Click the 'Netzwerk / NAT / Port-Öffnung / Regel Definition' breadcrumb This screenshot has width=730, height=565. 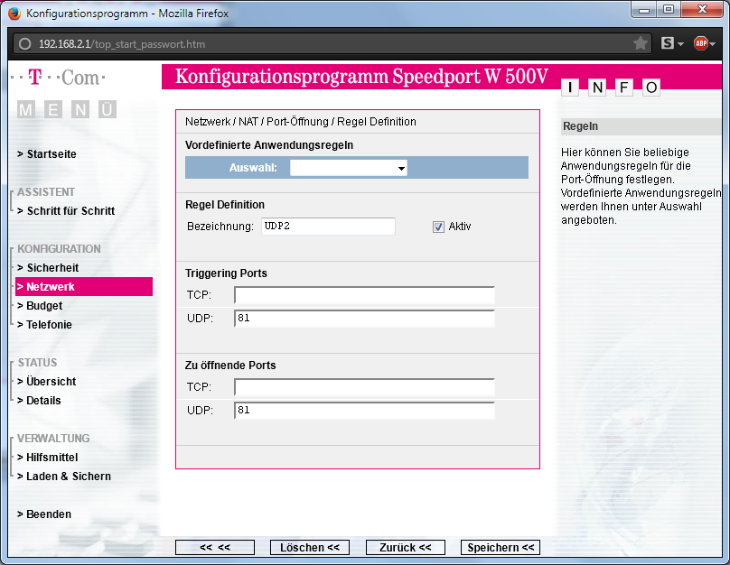click(x=301, y=122)
